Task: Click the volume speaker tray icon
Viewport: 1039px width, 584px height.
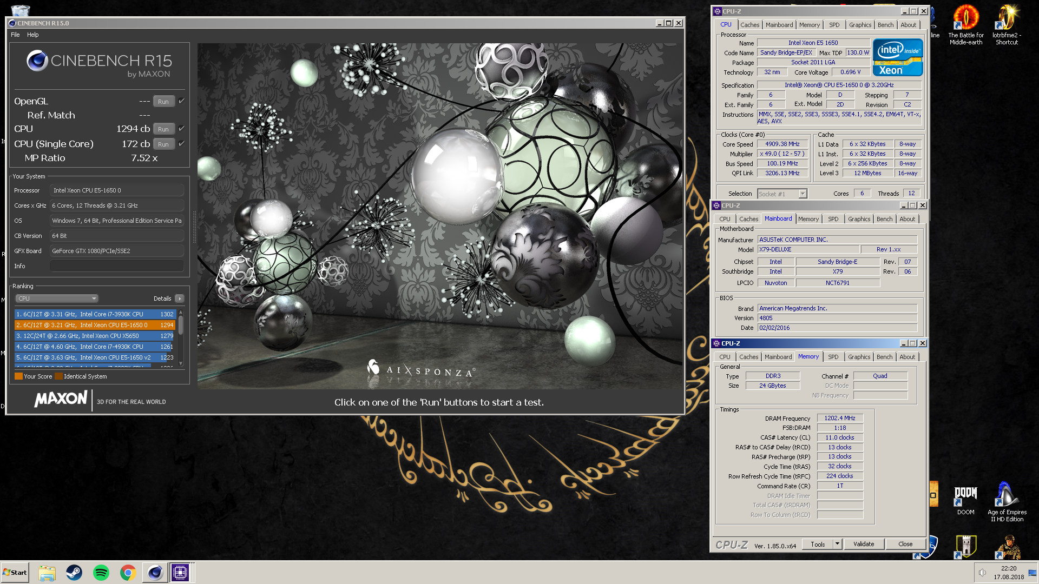Action: pos(982,573)
